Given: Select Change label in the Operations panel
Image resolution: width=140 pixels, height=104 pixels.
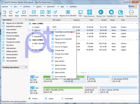Looking at the screenshot, I should (x=11, y=39).
